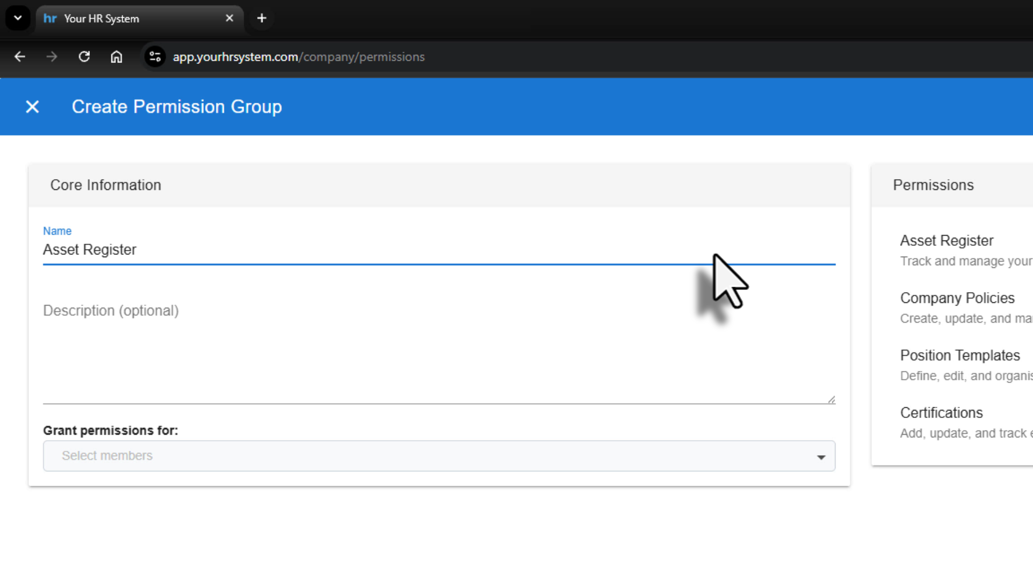Click the Name input field
The height and width of the screenshot is (581, 1033).
point(377,250)
